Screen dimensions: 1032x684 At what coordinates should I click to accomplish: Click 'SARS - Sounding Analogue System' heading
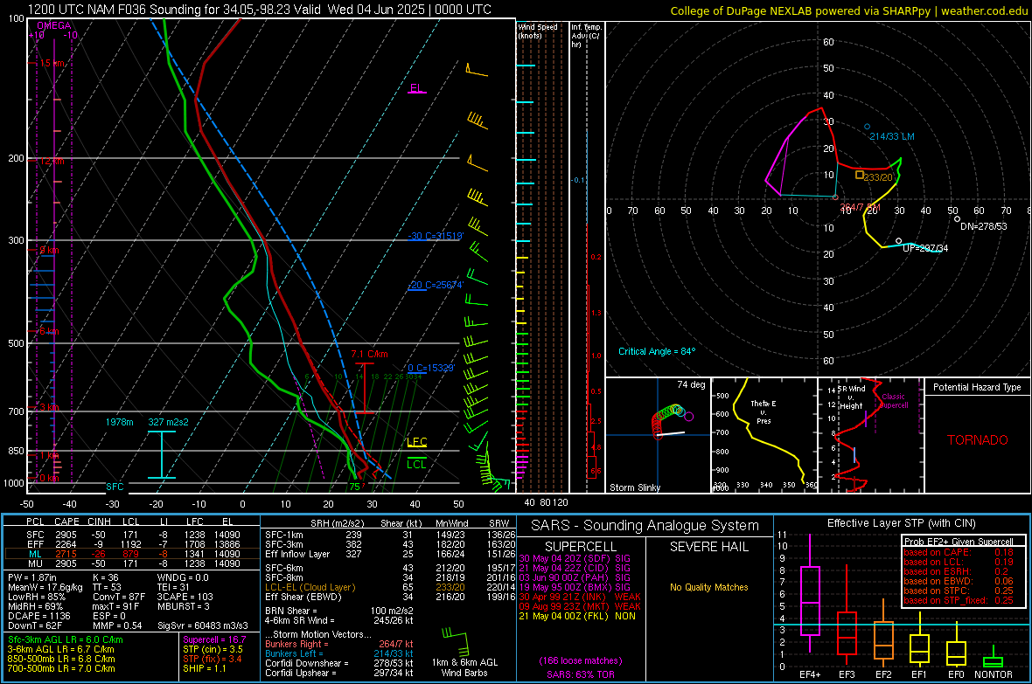point(645,526)
